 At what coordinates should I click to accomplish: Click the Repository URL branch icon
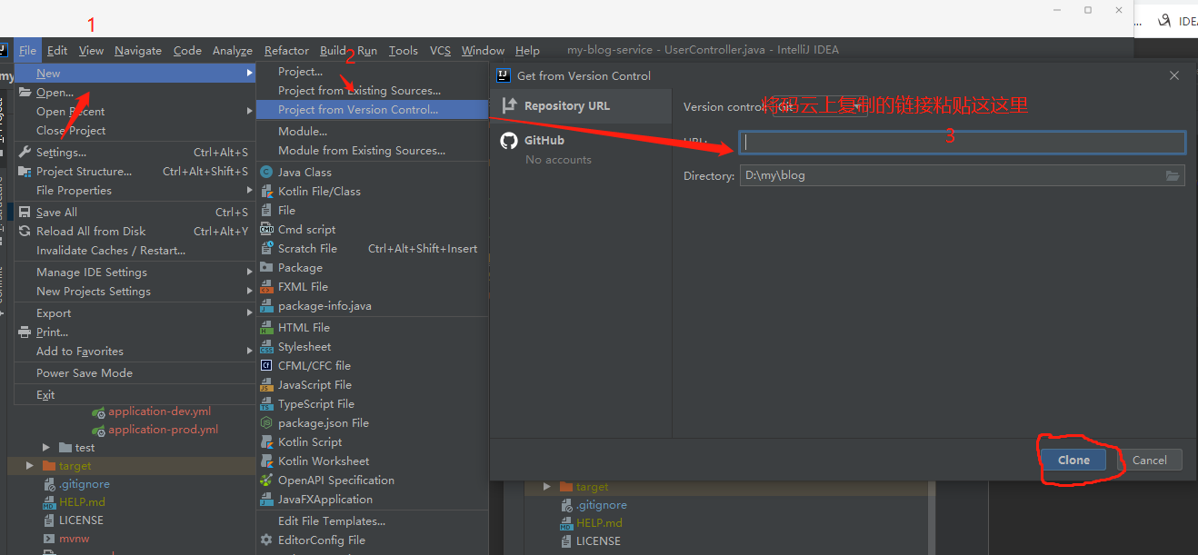508,106
